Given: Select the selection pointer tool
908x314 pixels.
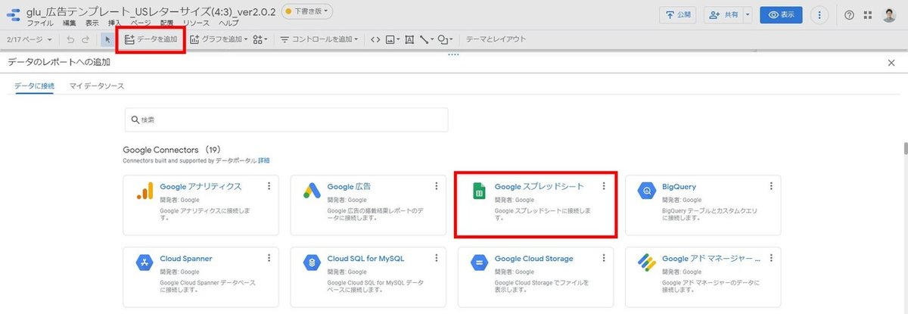Looking at the screenshot, I should [x=107, y=39].
